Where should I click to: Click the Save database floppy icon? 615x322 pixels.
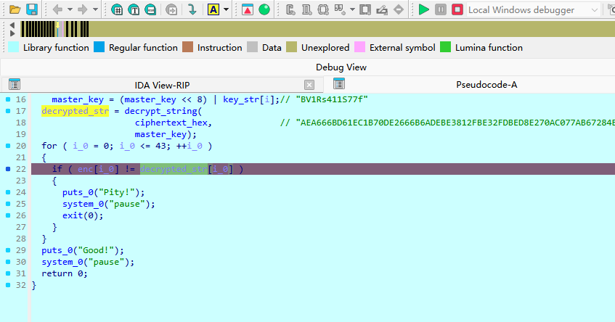click(31, 9)
